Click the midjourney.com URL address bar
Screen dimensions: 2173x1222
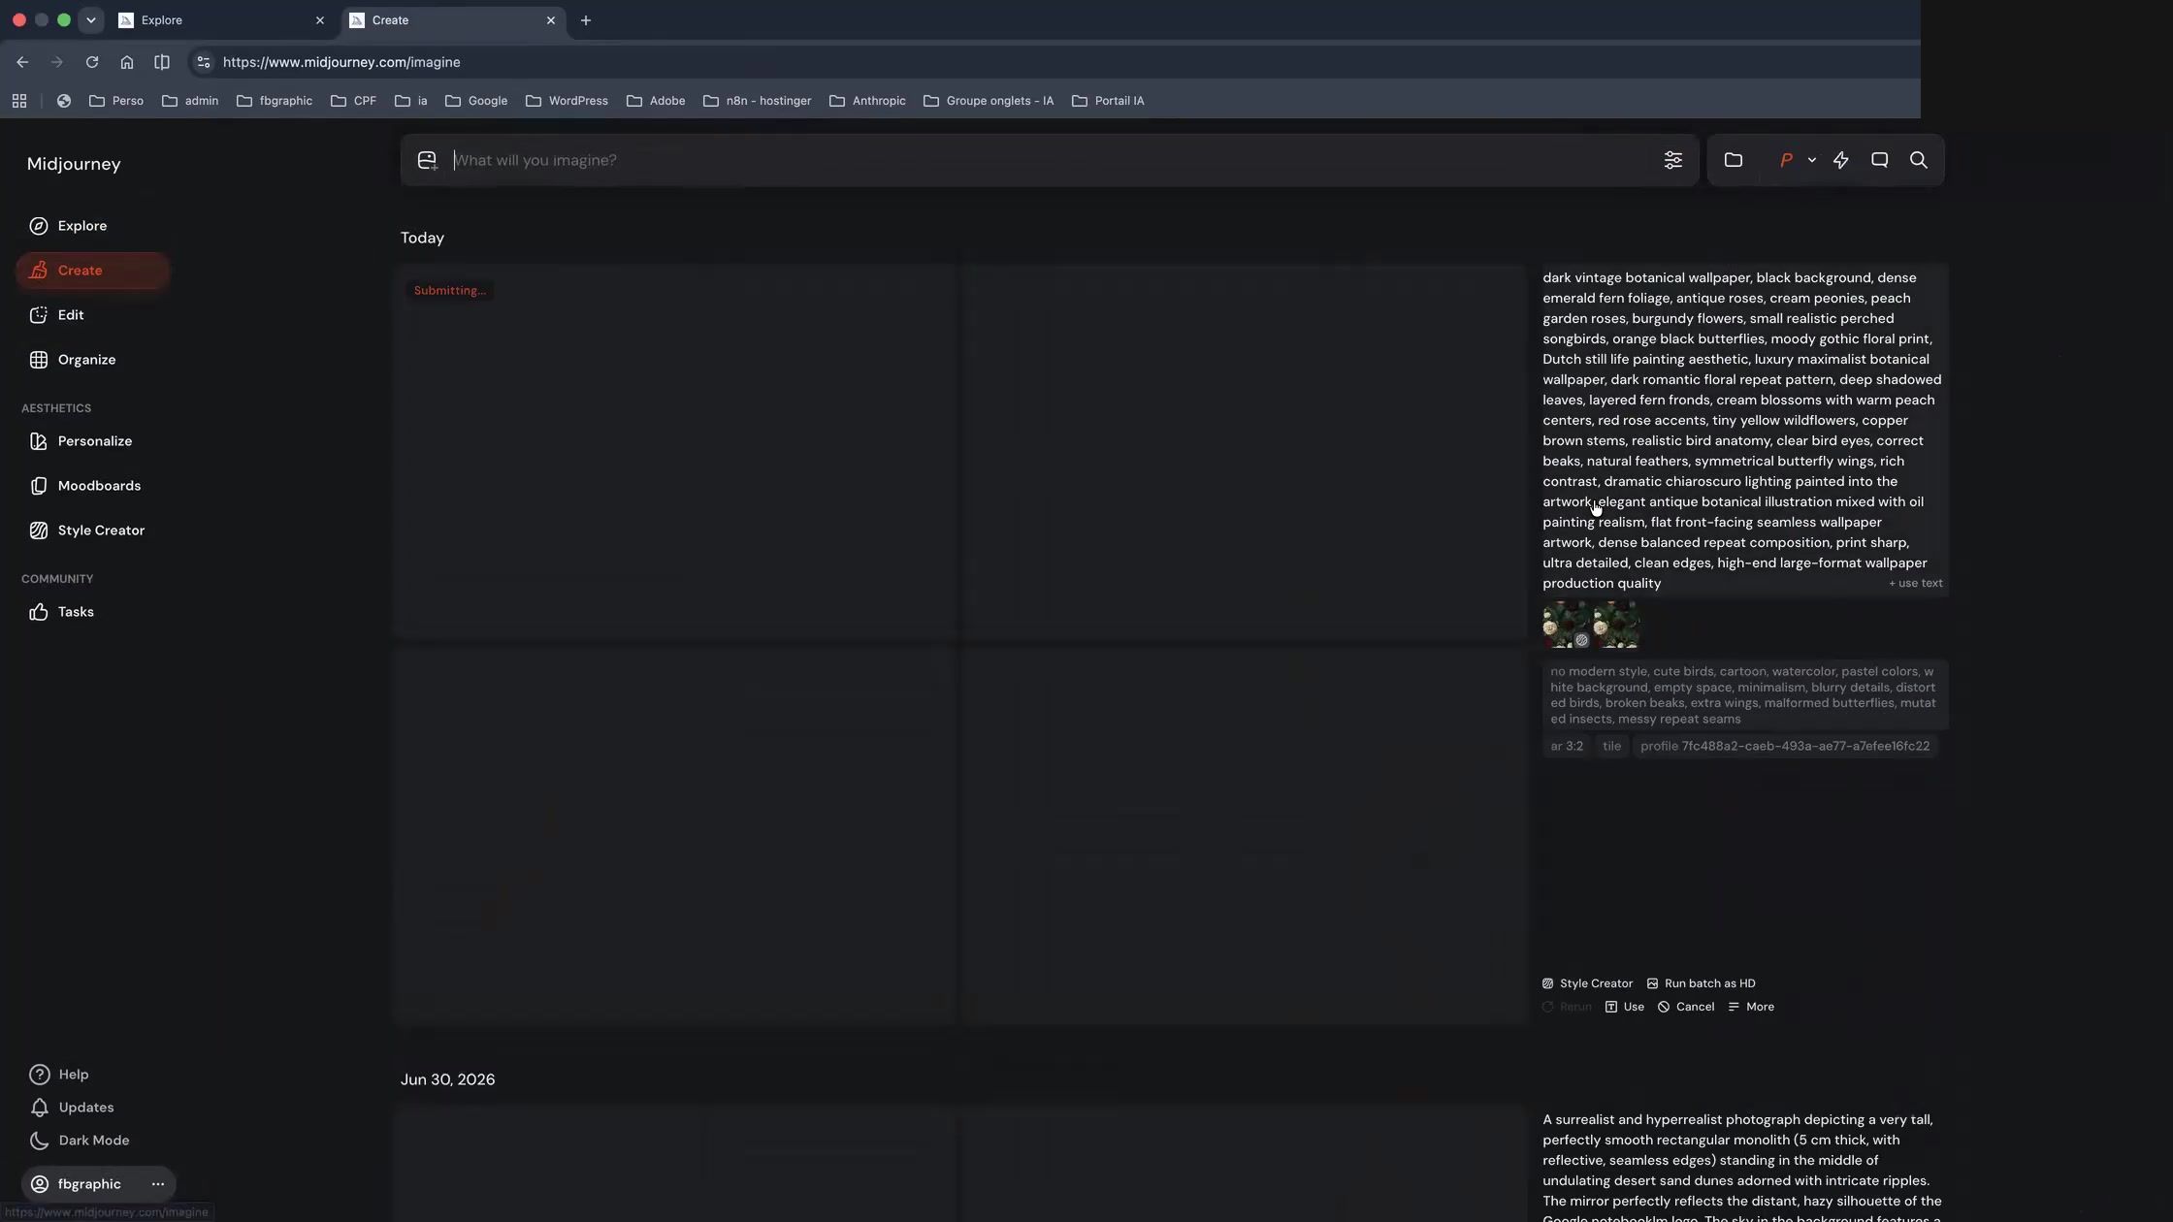coord(341,62)
